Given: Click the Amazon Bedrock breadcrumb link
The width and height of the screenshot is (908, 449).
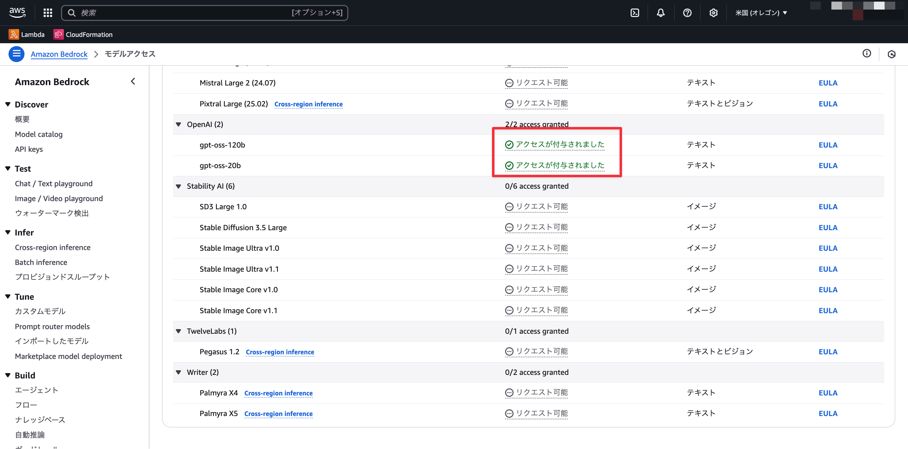Looking at the screenshot, I should 59,54.
